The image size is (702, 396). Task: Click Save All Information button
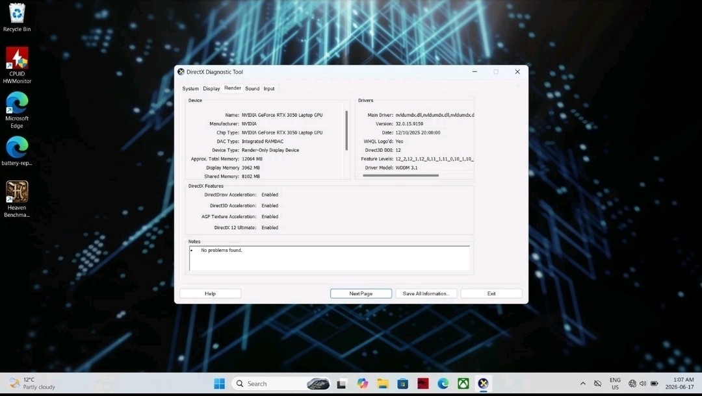[x=426, y=293]
